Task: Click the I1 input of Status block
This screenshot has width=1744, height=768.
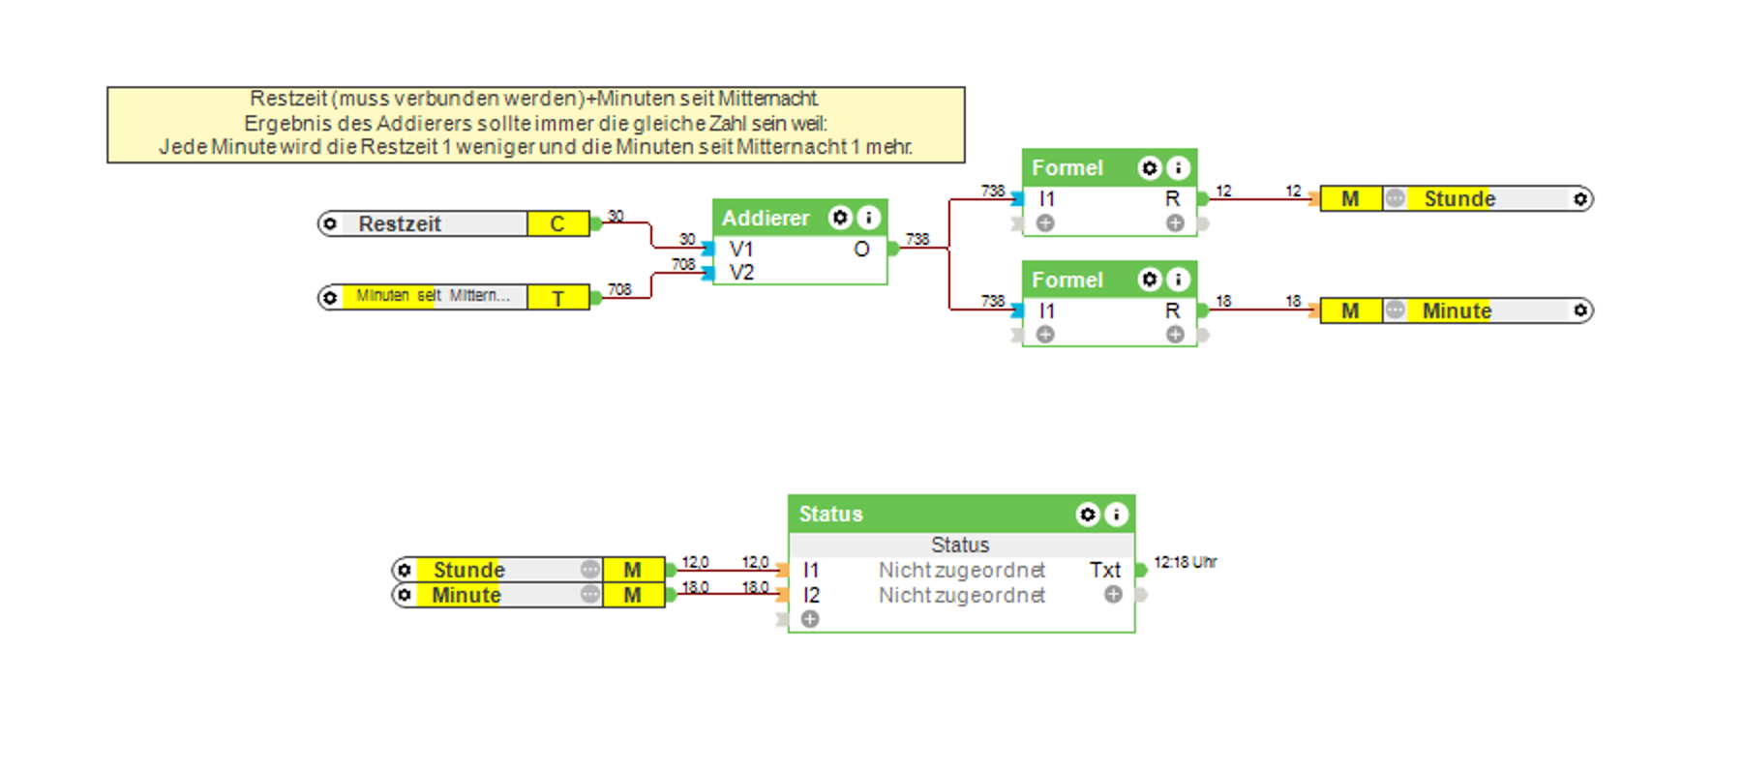Action: tap(811, 570)
